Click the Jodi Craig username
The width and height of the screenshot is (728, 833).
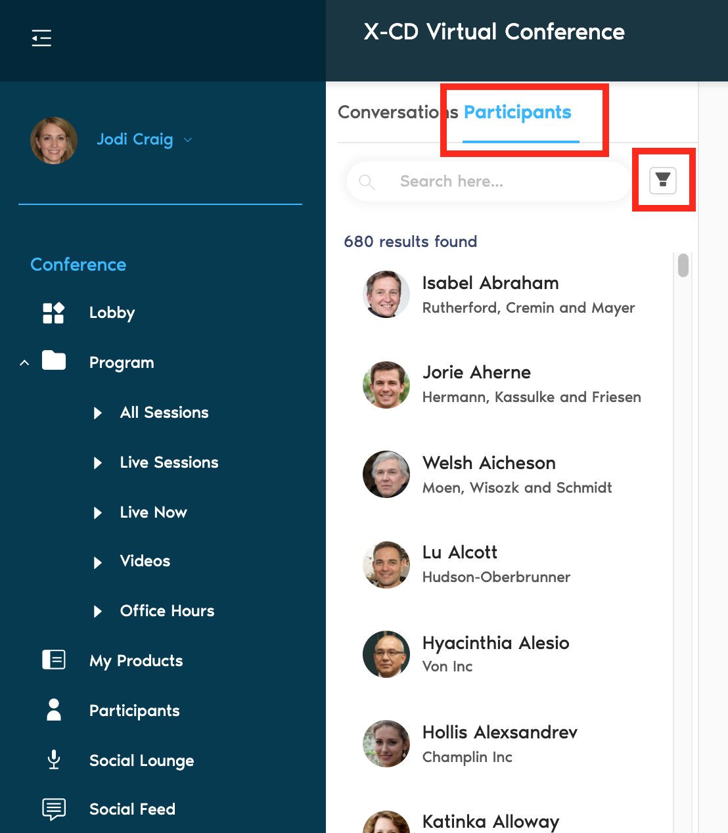[x=135, y=139]
